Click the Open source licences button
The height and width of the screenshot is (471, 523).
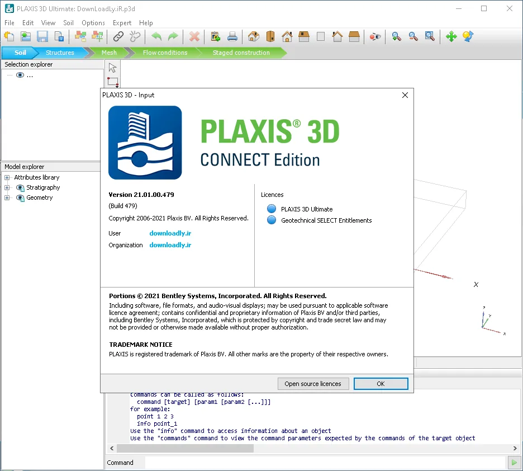pyautogui.click(x=313, y=384)
